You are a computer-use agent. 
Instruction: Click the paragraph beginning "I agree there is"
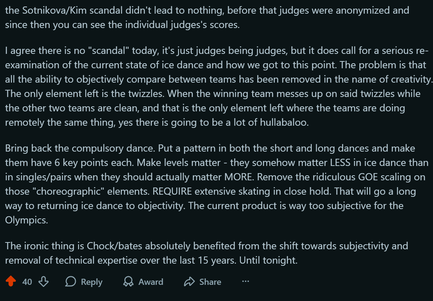tap(216, 86)
